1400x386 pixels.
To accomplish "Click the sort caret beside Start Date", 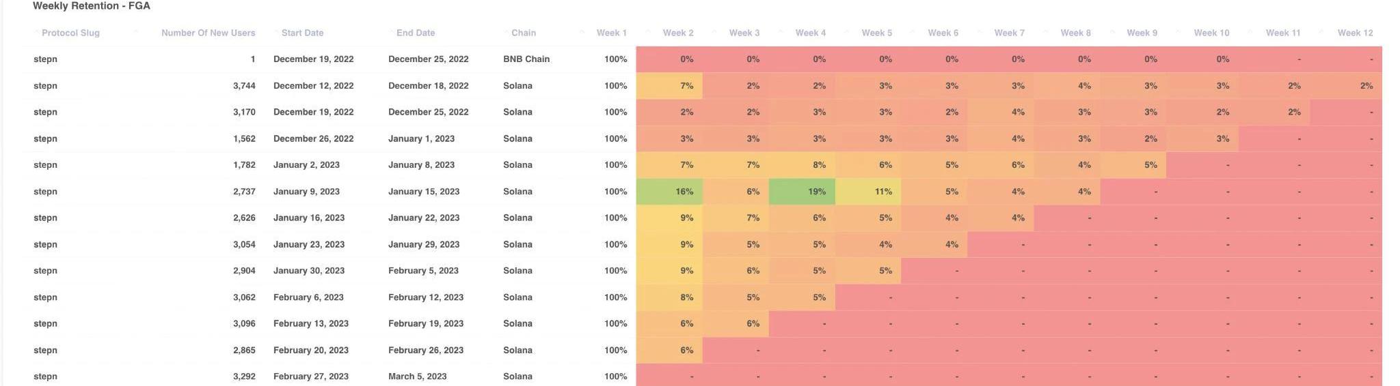I will tap(276, 33).
